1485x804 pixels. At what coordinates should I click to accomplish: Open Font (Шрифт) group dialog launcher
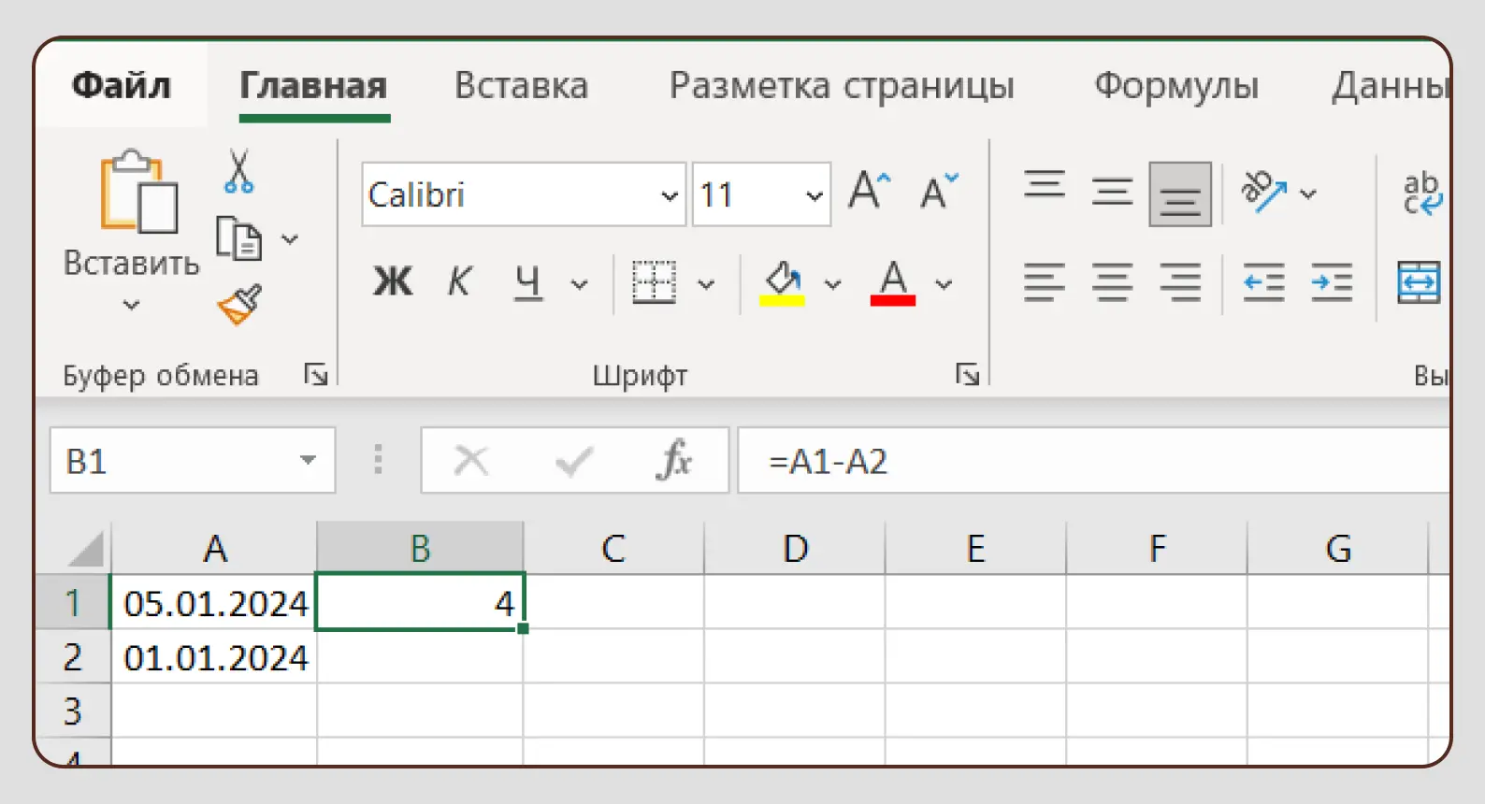point(967,375)
